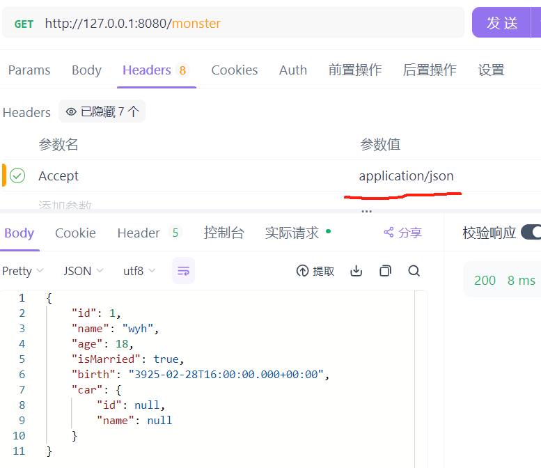Screen dimensions: 541x468
Task: Click the response body vertical scrollbar
Action: [x=421, y=379]
